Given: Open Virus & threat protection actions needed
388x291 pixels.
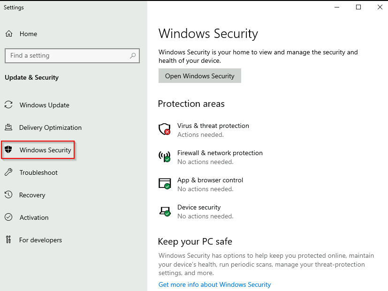Looking at the screenshot, I should click(x=213, y=130).
